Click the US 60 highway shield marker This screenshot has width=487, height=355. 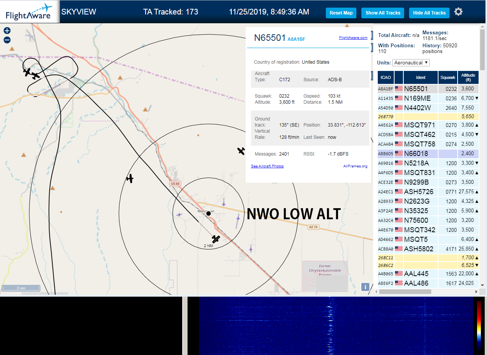pos(175,184)
